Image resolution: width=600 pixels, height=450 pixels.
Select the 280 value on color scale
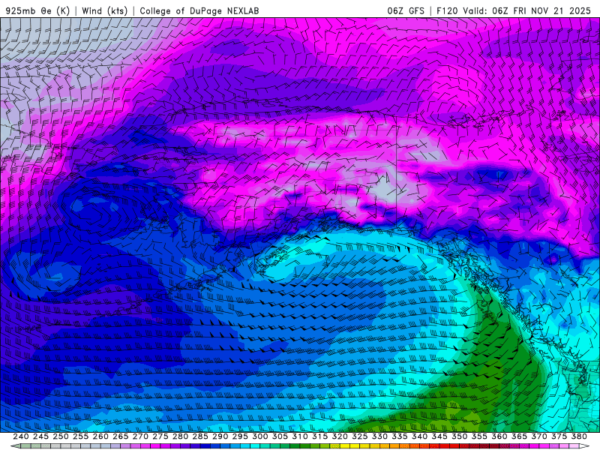[180, 436]
